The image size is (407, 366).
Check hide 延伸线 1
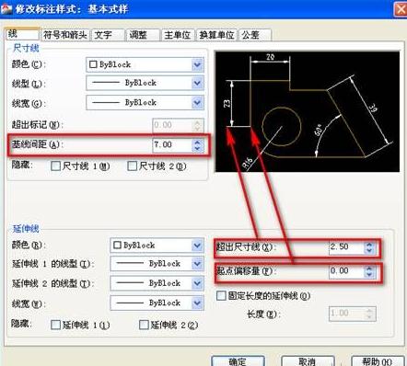55,325
